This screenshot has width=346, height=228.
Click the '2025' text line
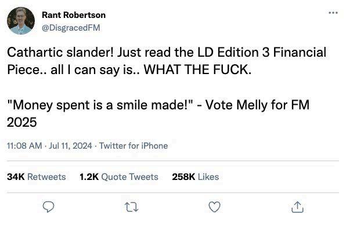click(x=21, y=122)
